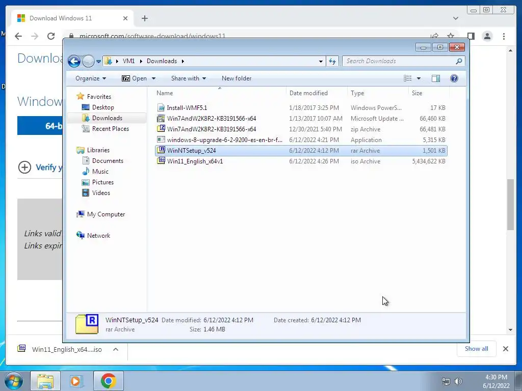Click Win11_English_x64v1 file name text
The width and height of the screenshot is (522, 391).
(x=195, y=161)
